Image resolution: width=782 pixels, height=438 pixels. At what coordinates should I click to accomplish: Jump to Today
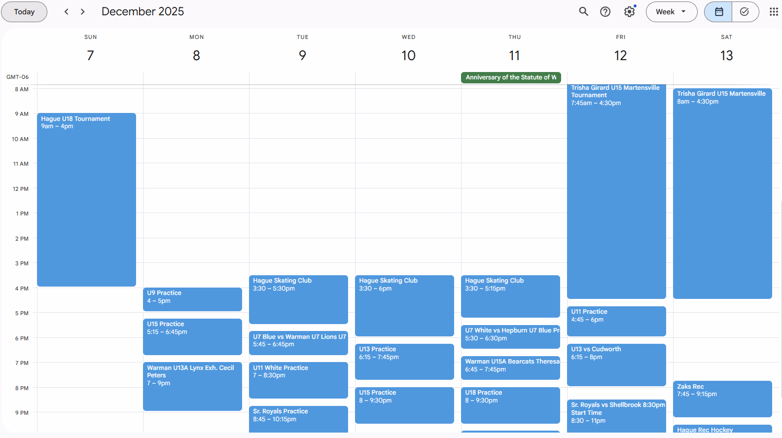pyautogui.click(x=24, y=12)
